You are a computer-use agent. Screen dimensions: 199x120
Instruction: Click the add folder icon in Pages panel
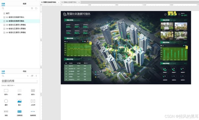pos(36,8)
